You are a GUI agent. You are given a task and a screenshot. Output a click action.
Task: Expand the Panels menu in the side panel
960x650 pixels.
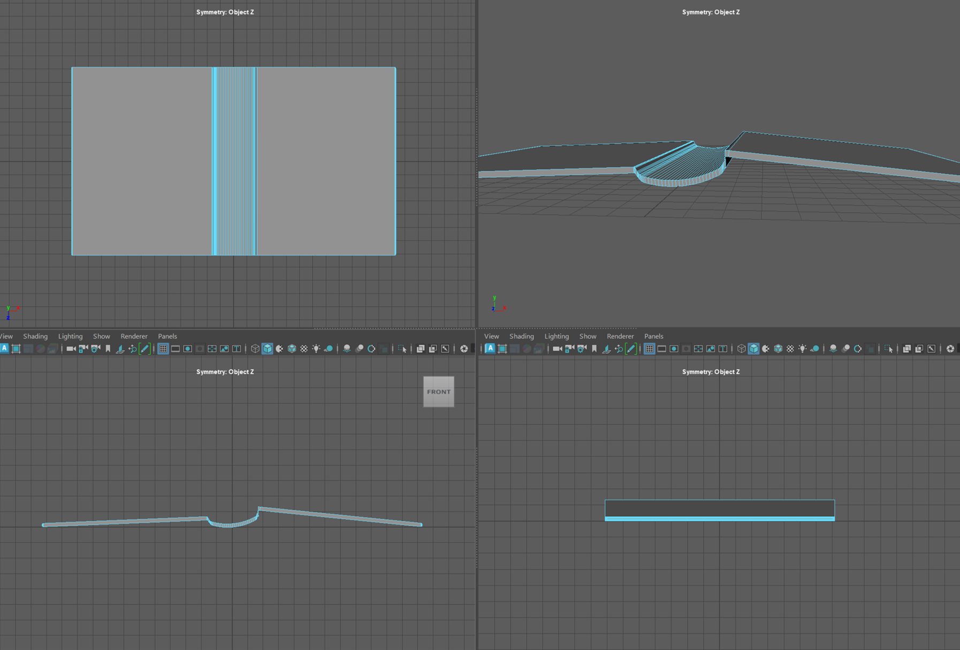click(x=653, y=336)
